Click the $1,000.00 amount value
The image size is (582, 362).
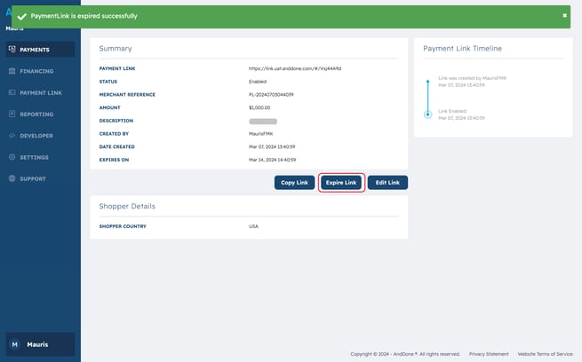(x=259, y=107)
